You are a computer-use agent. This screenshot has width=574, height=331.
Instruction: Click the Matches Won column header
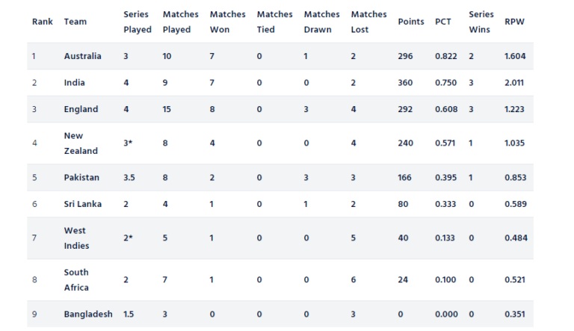pos(227,22)
